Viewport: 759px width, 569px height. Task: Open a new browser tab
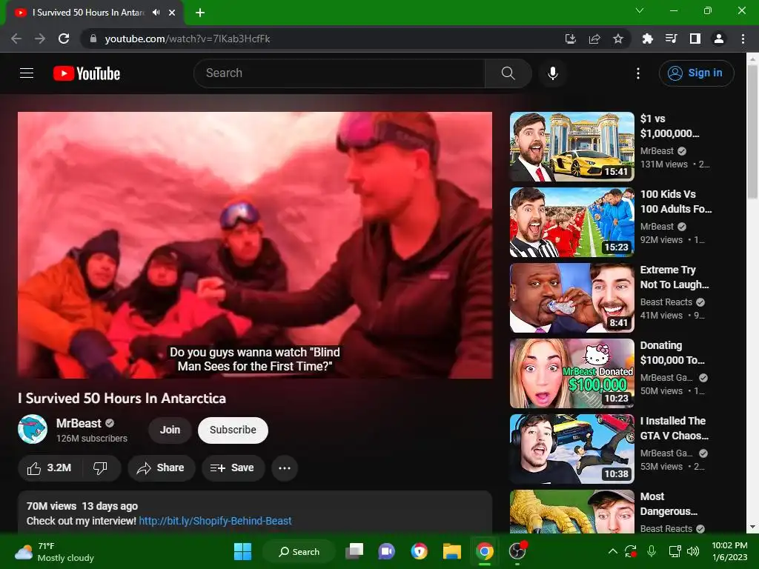click(200, 13)
